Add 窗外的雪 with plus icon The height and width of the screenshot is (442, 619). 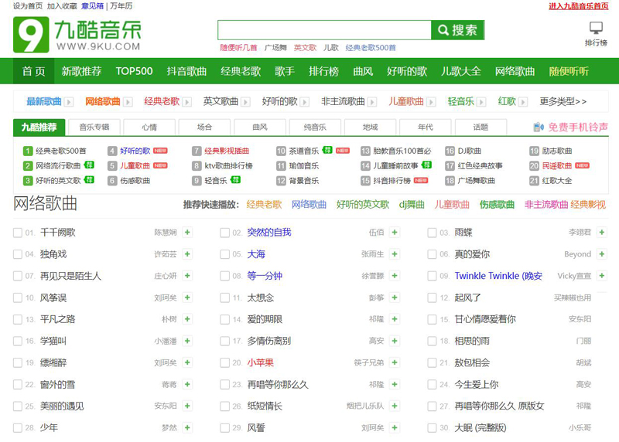click(x=187, y=384)
